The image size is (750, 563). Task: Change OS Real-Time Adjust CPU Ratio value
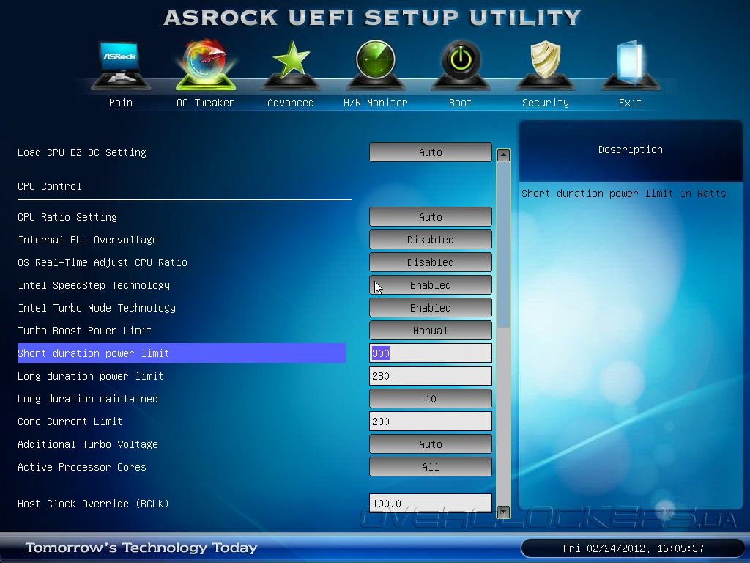tap(431, 262)
